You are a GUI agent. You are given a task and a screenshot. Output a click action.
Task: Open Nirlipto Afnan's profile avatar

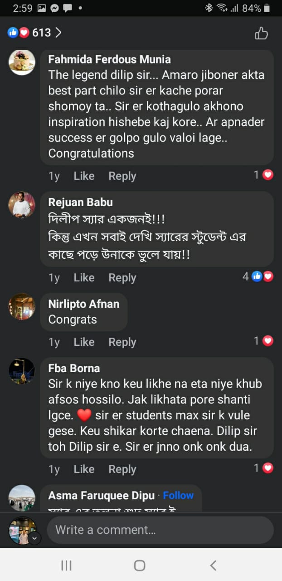pyautogui.click(x=22, y=307)
